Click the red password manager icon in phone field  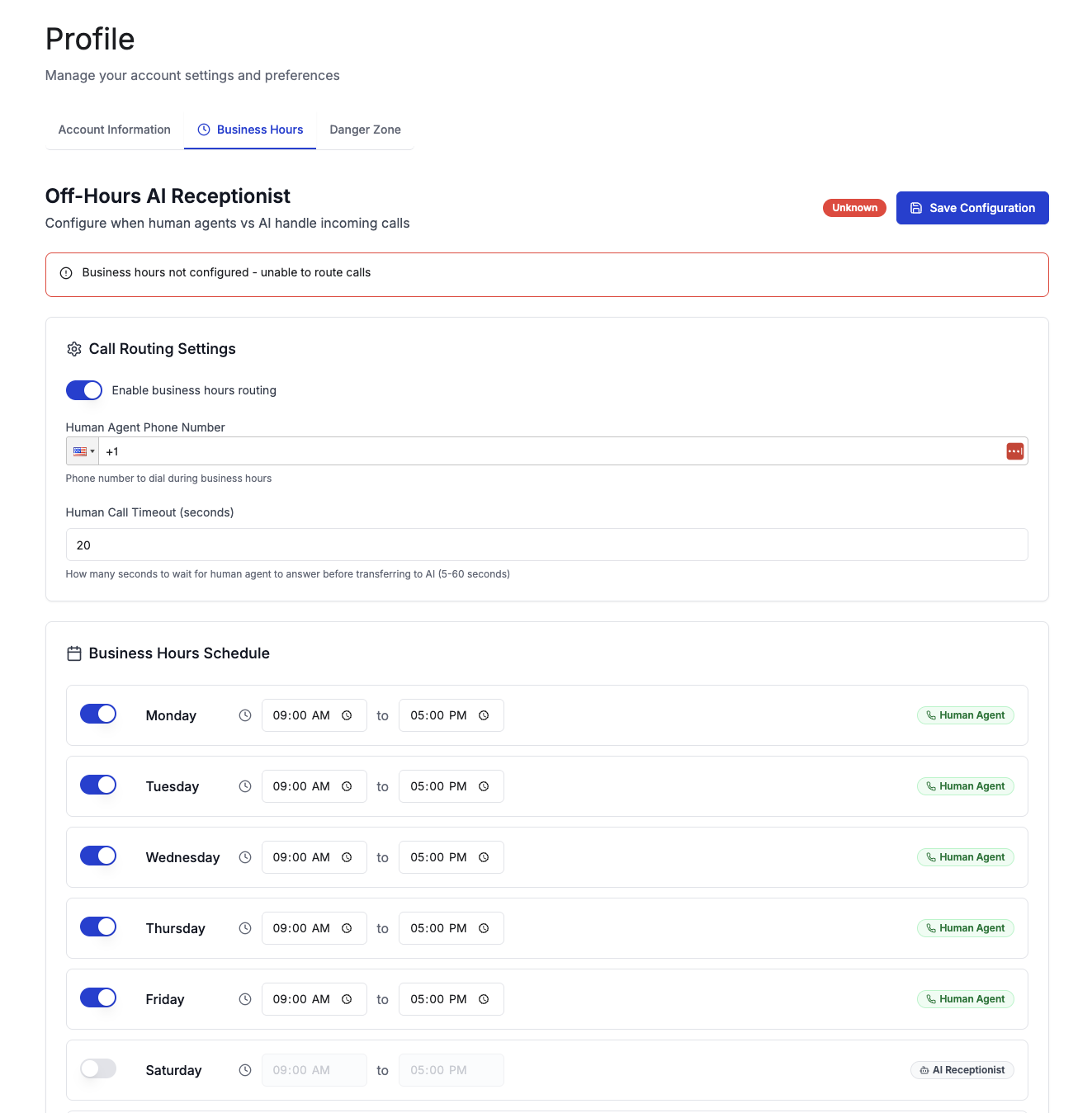click(1015, 451)
